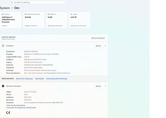Click the search magnifier icon

point(12,2)
